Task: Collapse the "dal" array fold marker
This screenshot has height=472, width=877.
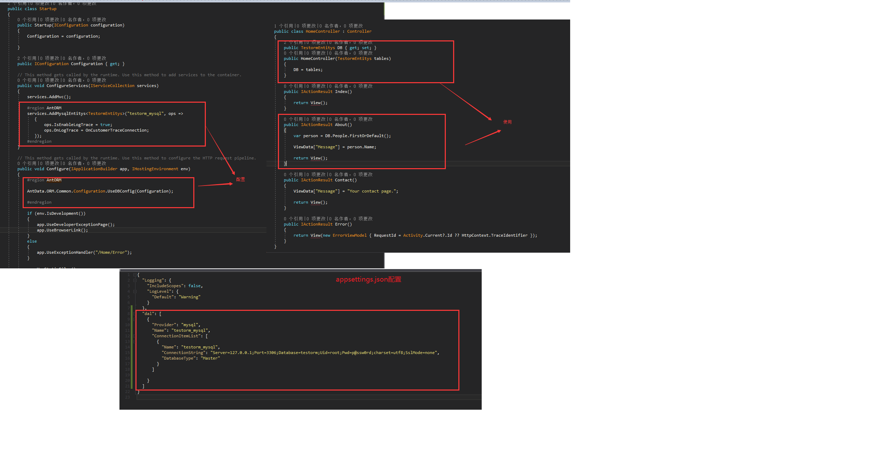Action: pyautogui.click(x=135, y=314)
